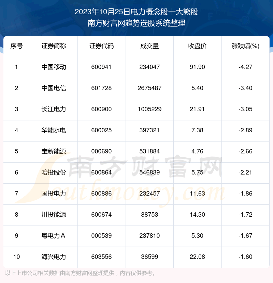Click change percentage -1.60
The height and width of the screenshot is (283, 273).
pos(245,257)
